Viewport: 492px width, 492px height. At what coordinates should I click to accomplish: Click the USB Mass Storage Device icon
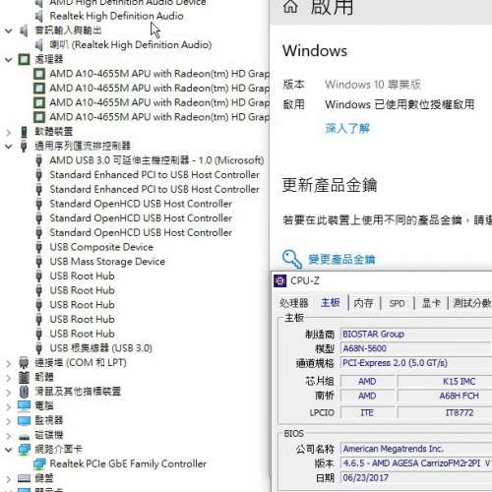39,262
